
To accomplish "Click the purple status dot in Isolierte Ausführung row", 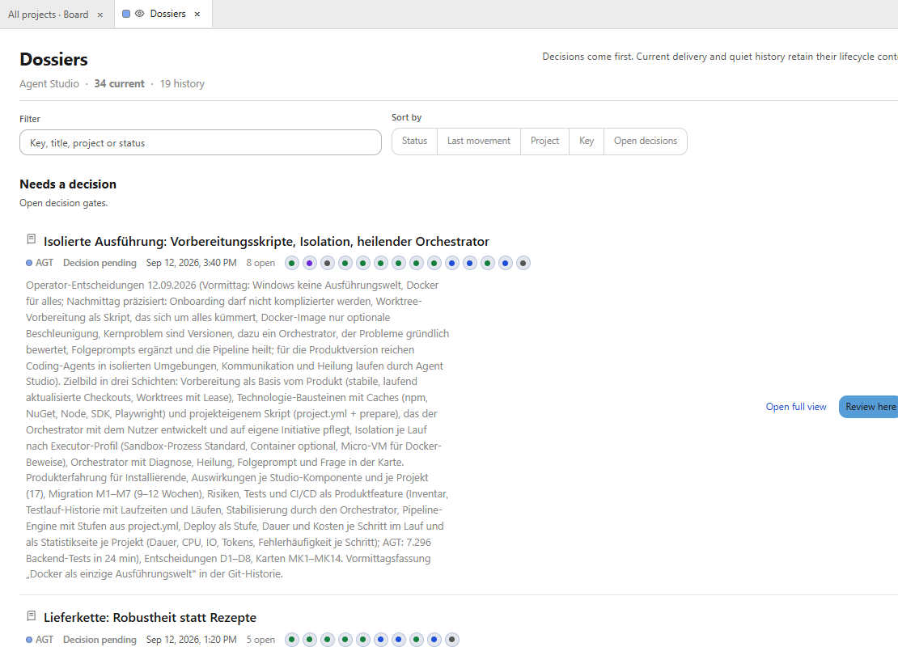I will (310, 264).
